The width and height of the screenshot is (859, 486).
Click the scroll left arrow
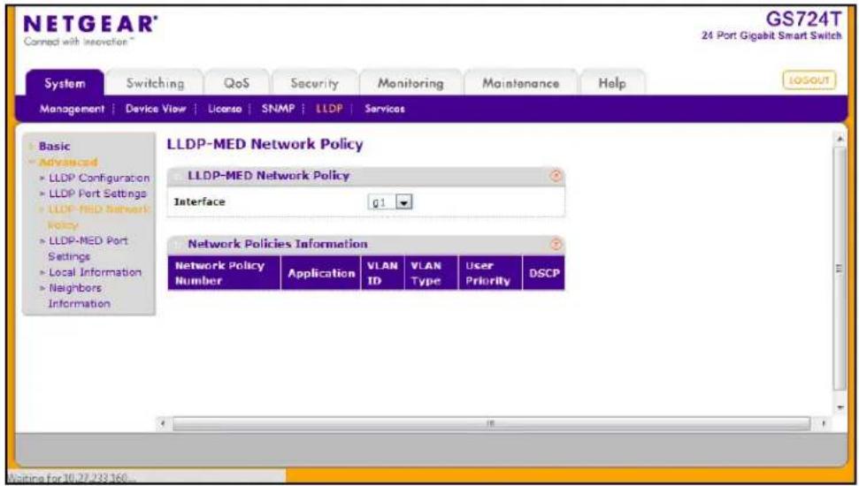pos(163,423)
